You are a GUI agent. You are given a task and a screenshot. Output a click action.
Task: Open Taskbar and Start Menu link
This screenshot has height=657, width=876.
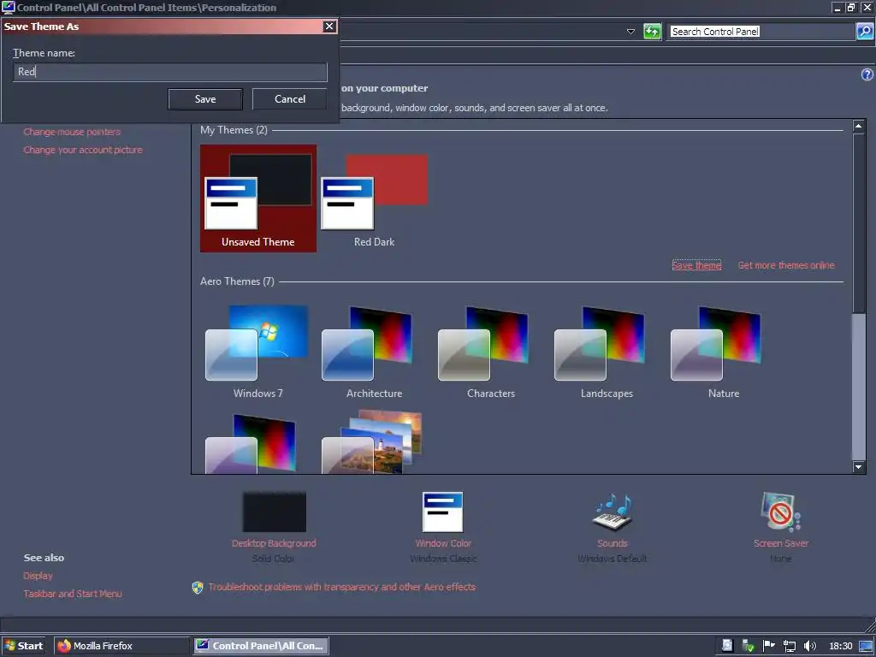point(73,594)
